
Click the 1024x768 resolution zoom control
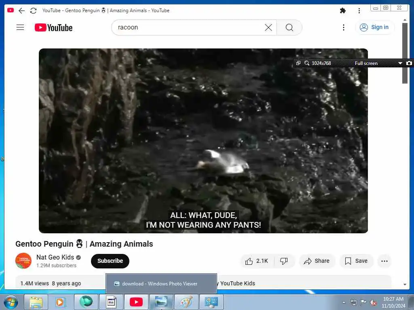tap(318, 63)
